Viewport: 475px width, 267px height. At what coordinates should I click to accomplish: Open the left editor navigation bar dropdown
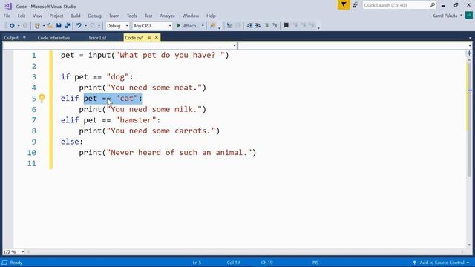click(235, 46)
